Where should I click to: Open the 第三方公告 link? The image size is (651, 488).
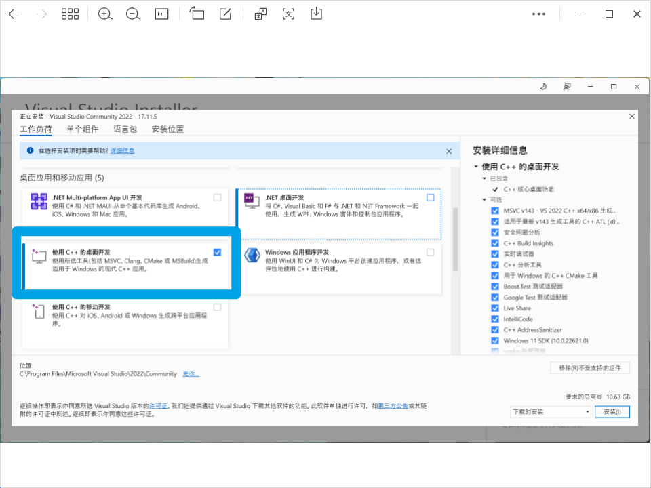click(x=393, y=406)
